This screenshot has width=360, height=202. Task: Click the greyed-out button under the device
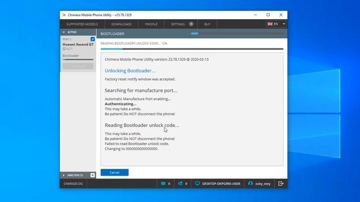[x=78, y=66]
